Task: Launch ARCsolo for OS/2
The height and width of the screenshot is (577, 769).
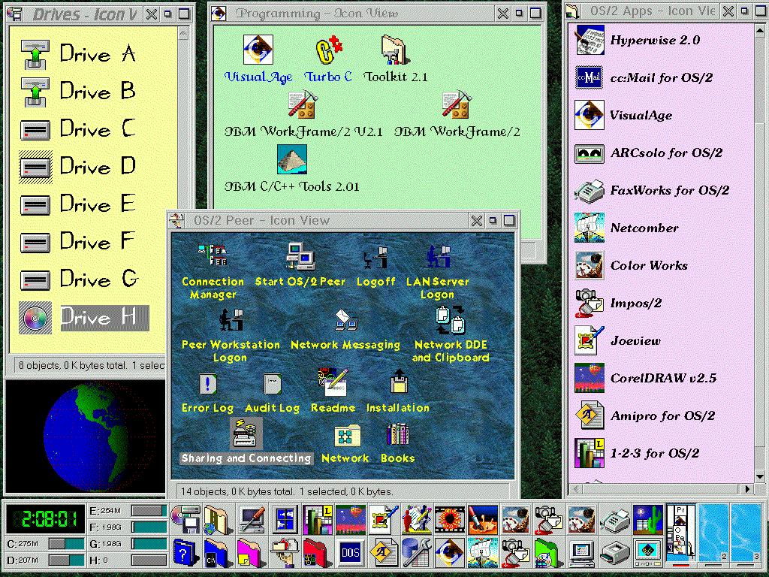Action: pos(589,153)
